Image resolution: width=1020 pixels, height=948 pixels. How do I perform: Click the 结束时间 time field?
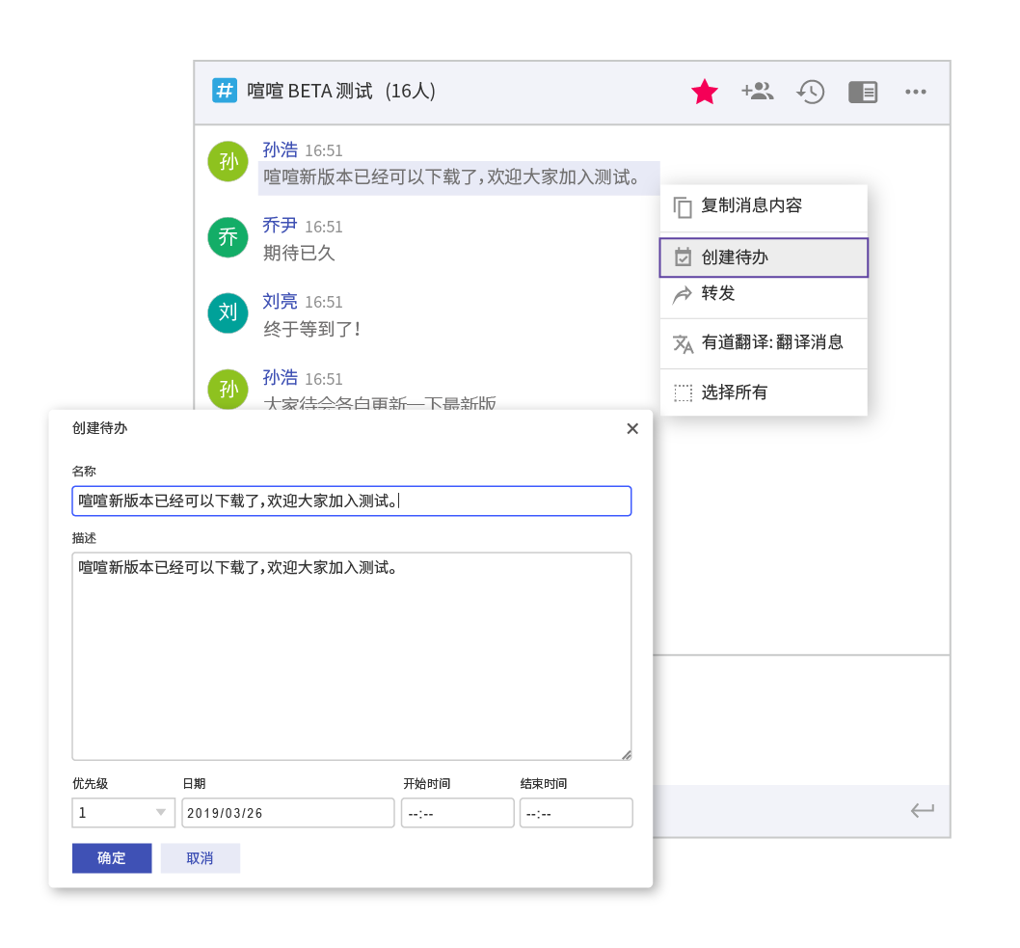577,813
